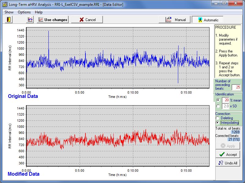Choose the x SD identification option
This screenshot has width=245, height=183.
click(218, 106)
